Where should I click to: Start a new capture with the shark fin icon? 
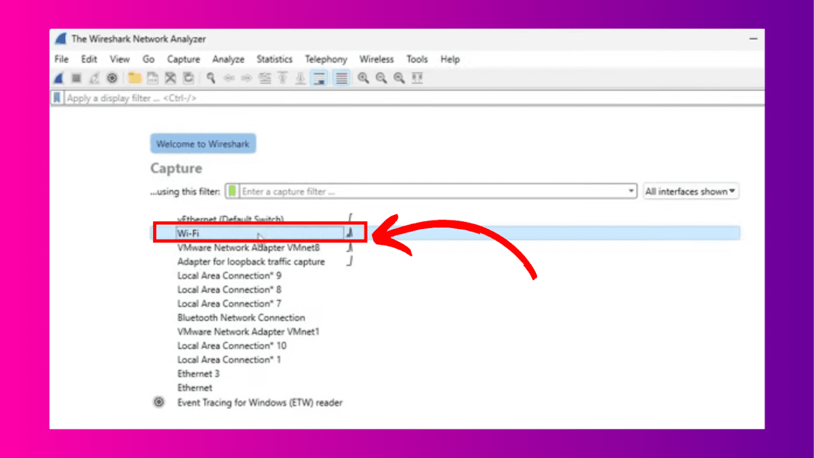[x=58, y=78]
